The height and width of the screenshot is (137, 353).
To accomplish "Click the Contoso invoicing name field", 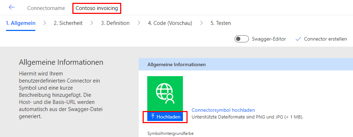I will (x=97, y=8).
